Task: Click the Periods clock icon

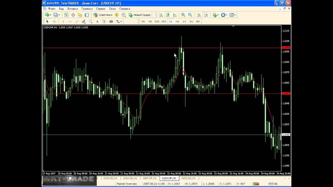Action: pos(223,15)
